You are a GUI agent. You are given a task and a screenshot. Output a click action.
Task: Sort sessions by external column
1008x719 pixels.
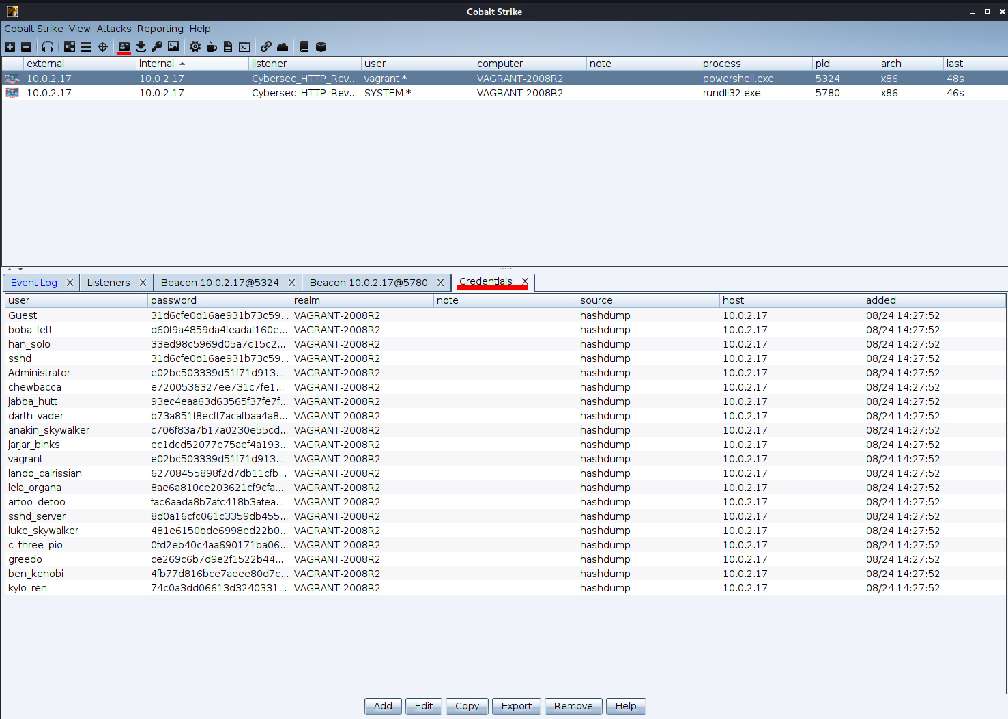pyautogui.click(x=80, y=64)
